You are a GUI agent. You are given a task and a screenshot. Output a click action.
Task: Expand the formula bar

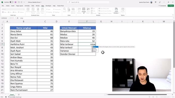tap(173, 18)
